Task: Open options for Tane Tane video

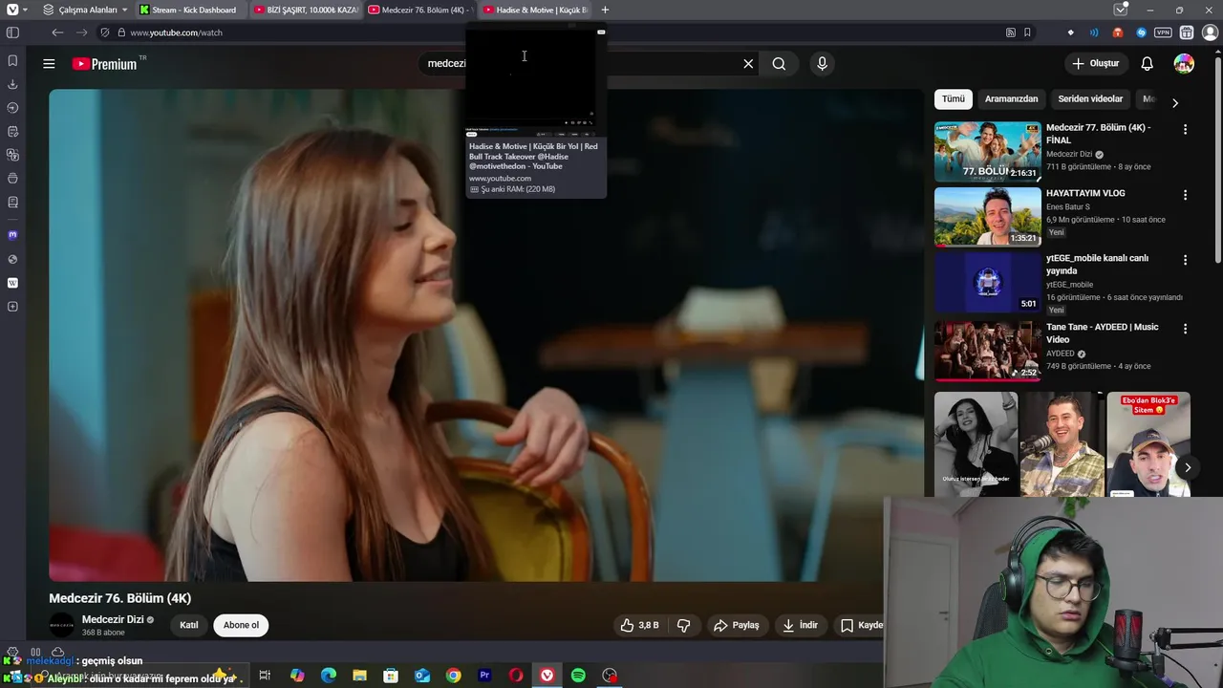Action: tap(1186, 329)
